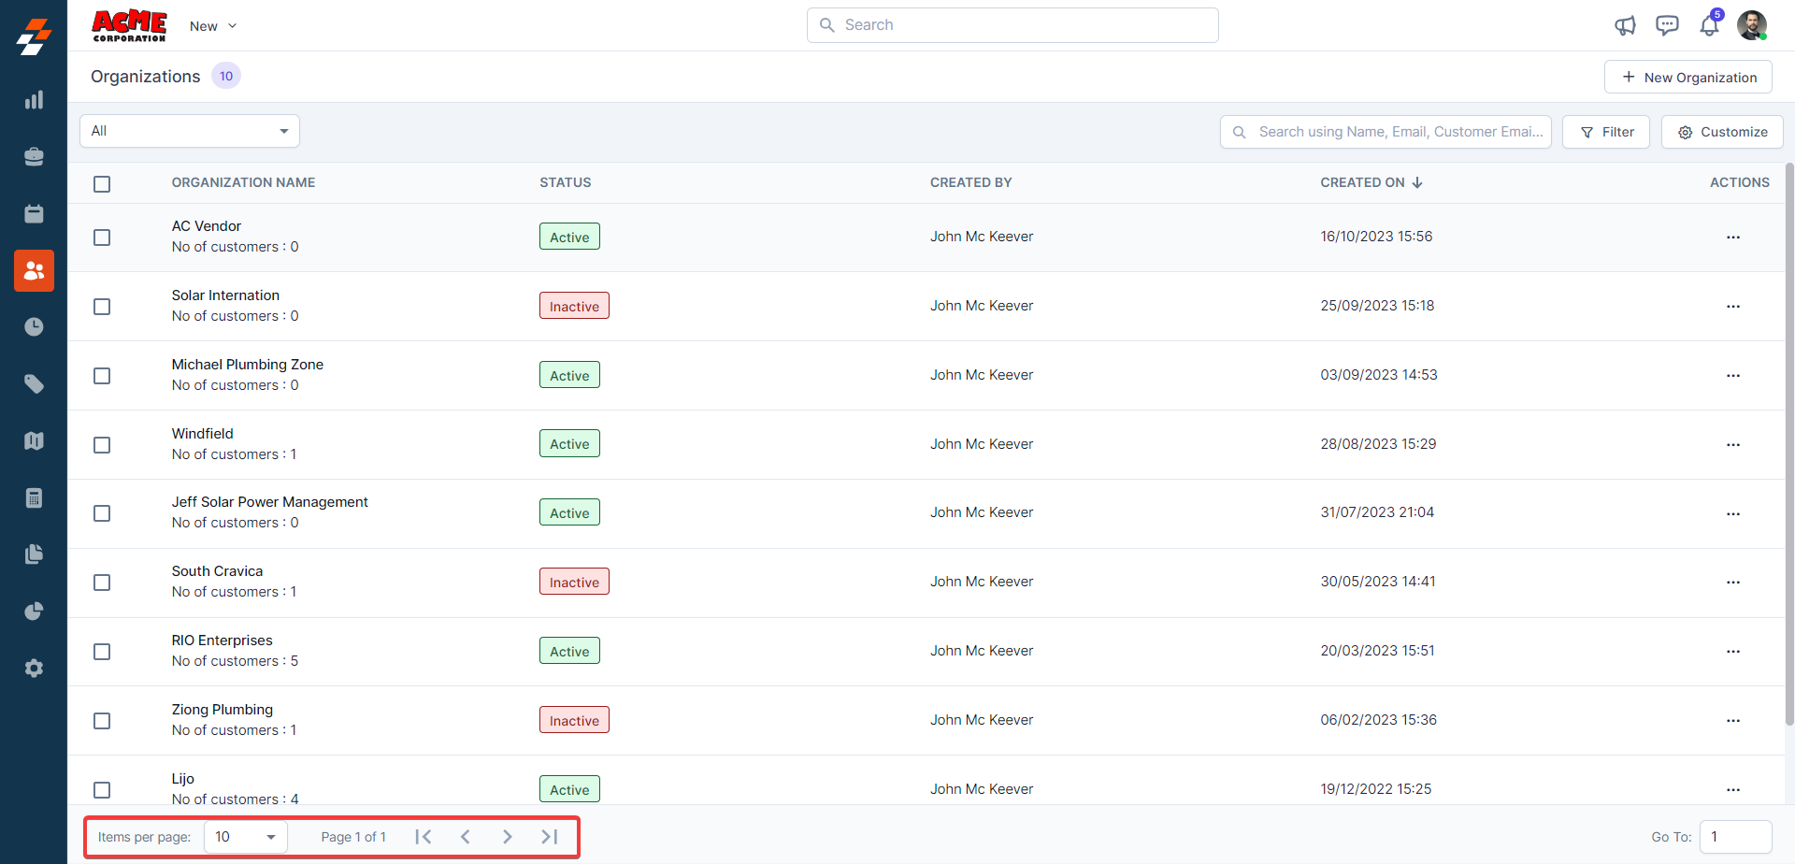Screen dimensions: 1795x864
Task: Open the chat messages icon
Action: click(x=1667, y=25)
